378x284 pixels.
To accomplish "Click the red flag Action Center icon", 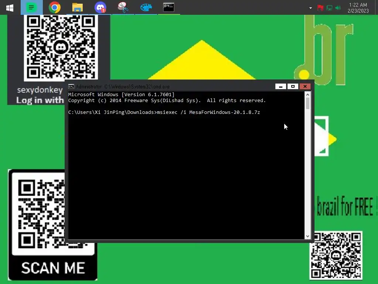I will point(320,8).
